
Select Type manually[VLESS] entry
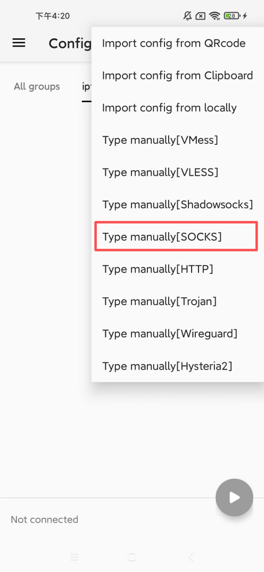(x=178, y=172)
